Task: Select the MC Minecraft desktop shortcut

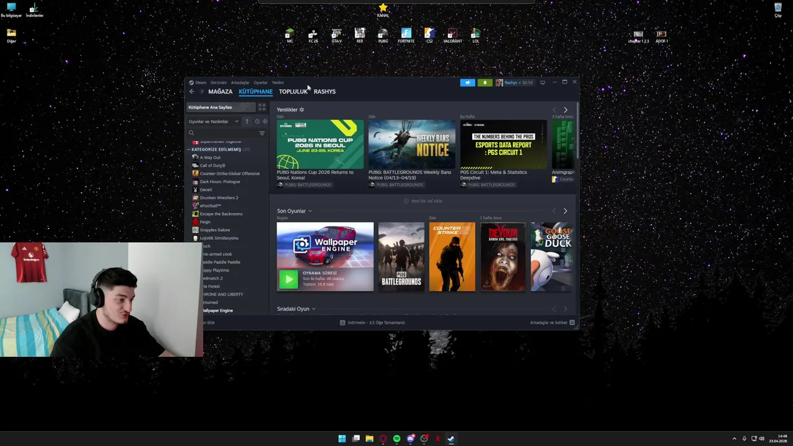Action: tap(289, 35)
